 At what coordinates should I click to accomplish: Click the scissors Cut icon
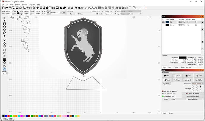27,8
